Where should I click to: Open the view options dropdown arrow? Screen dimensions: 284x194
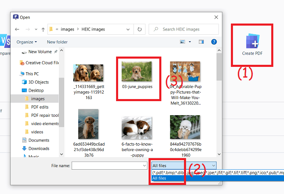190,42
